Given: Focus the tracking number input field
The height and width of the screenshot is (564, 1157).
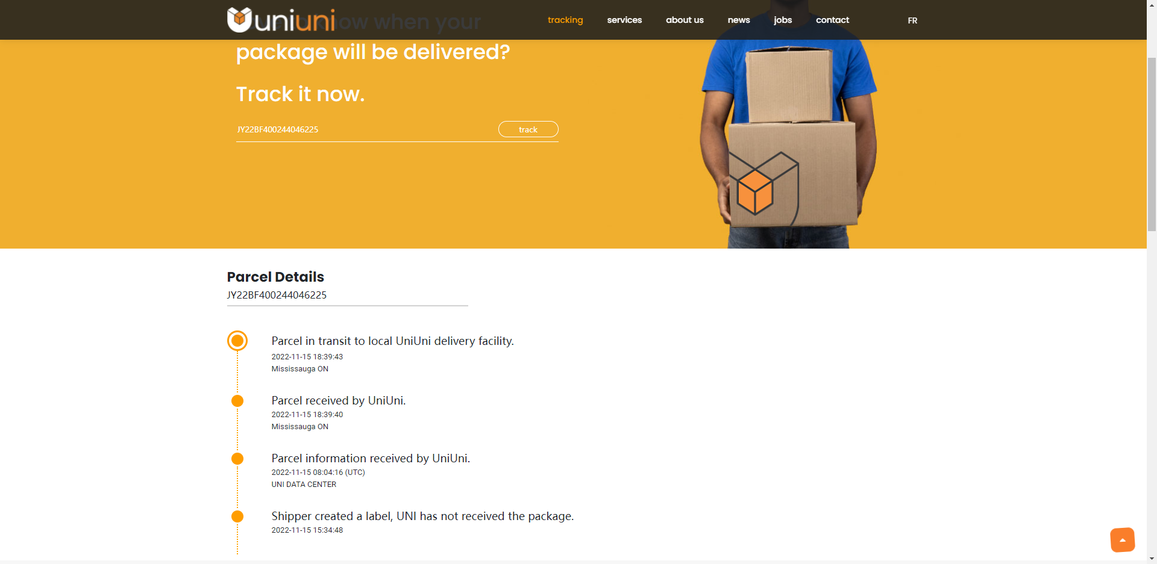Looking at the screenshot, I should click(365, 129).
